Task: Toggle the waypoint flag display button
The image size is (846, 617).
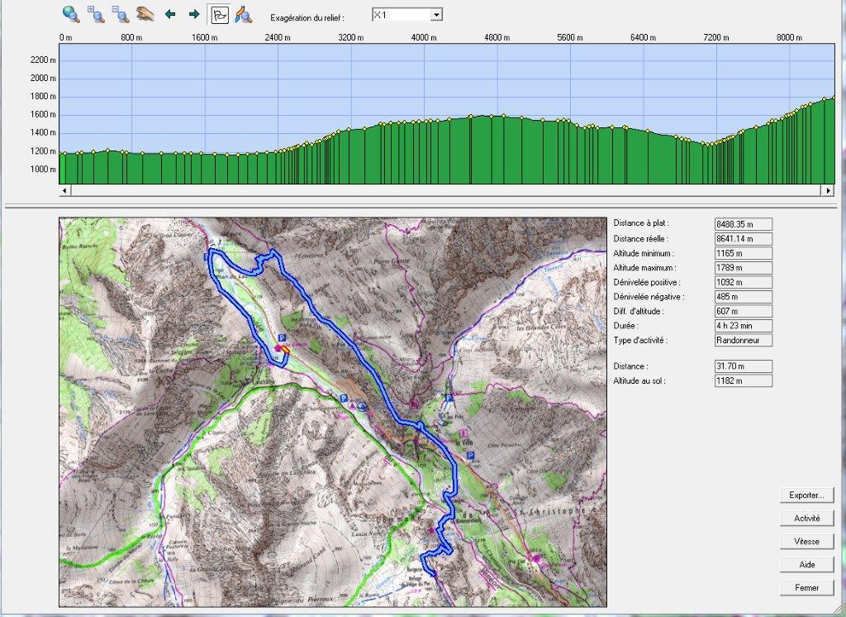Action: 220,14
